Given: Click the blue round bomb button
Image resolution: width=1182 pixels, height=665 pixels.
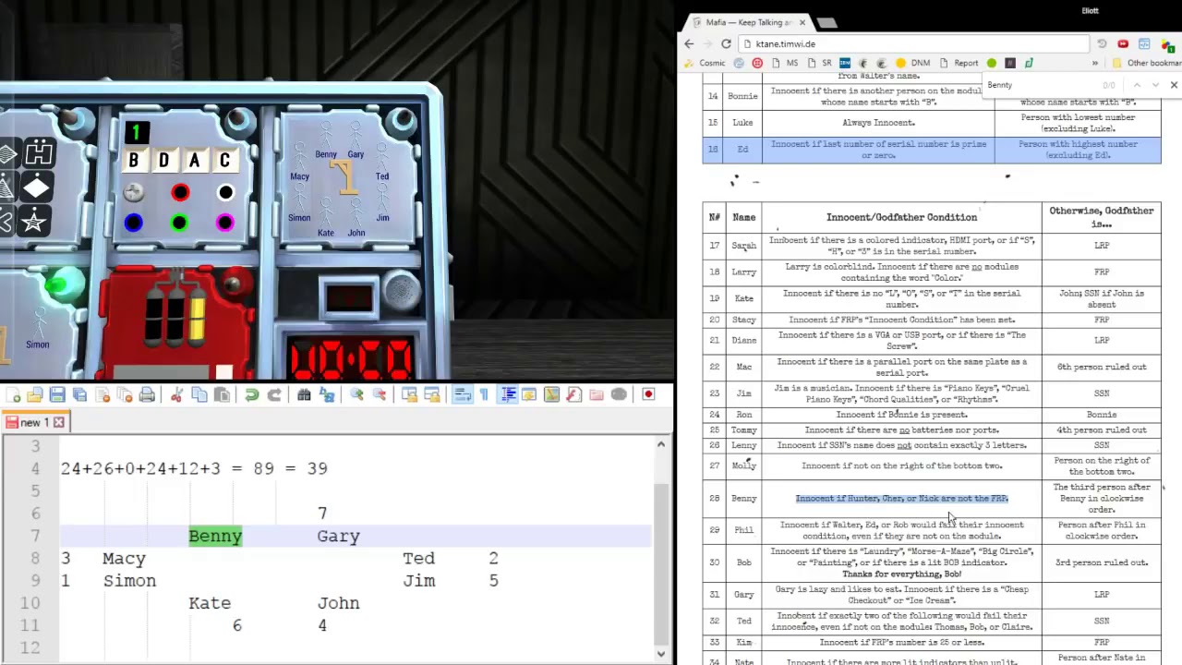Looking at the screenshot, I should 133,223.
